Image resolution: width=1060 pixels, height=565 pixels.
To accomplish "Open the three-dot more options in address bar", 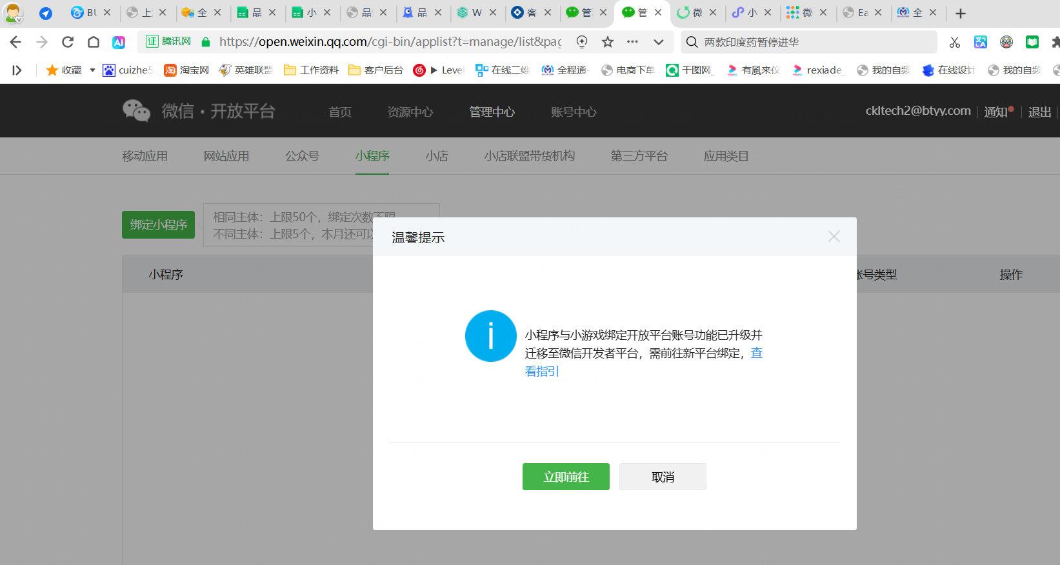I will tap(632, 42).
